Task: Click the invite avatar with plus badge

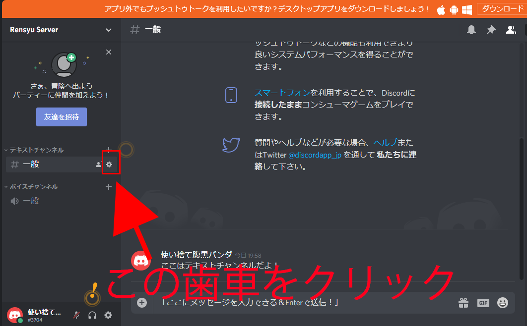Action: [x=64, y=64]
